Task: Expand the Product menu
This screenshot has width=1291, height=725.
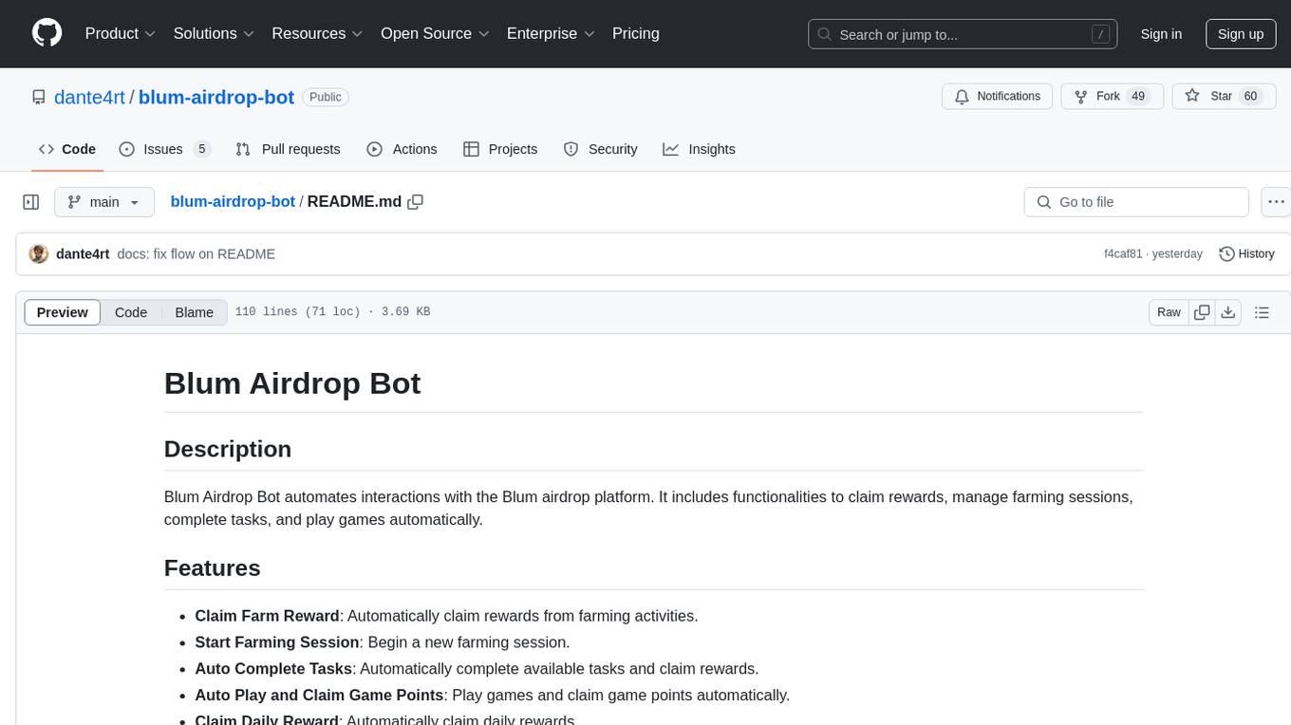Action: [x=121, y=33]
